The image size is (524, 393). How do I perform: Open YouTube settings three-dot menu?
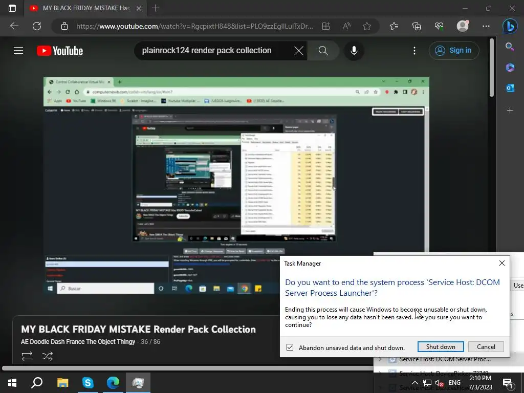pos(414,51)
